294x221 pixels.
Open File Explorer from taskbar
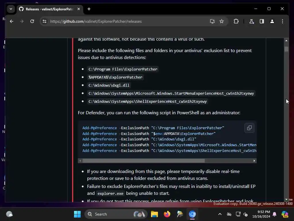(x=154, y=214)
